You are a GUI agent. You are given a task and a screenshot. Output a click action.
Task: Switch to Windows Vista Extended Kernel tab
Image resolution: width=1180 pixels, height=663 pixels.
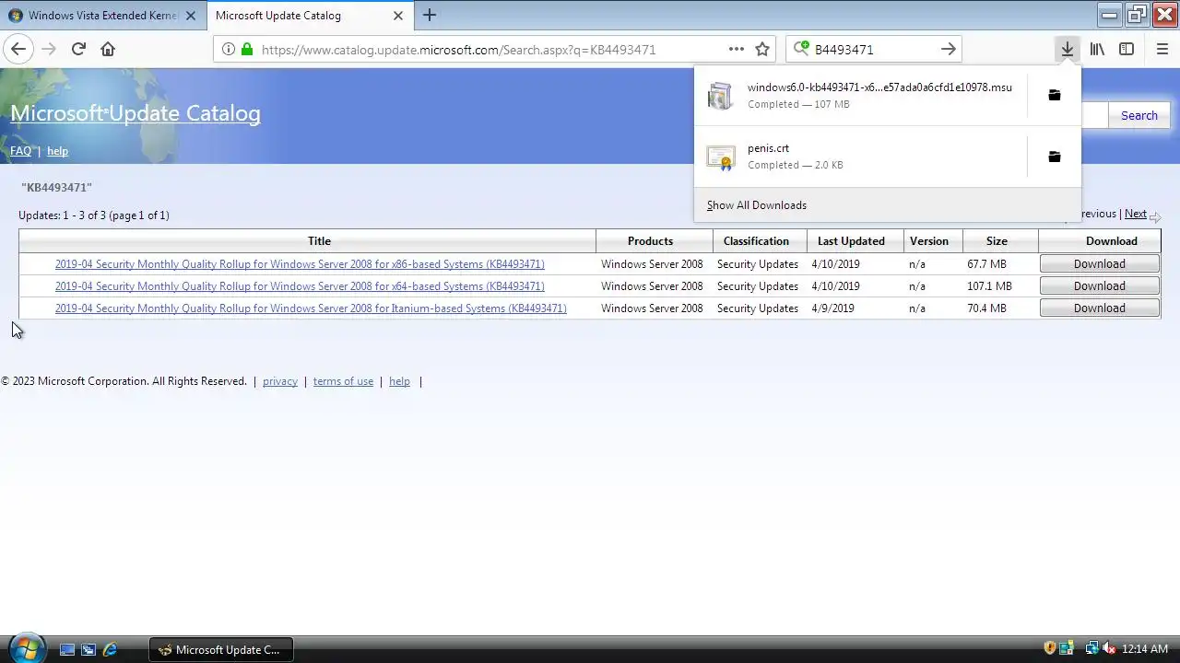click(x=102, y=16)
